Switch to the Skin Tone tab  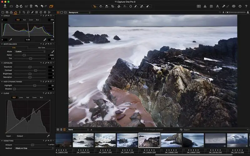coord(41,48)
